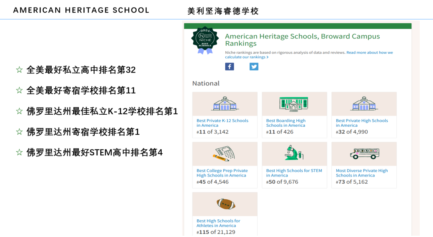Click the star before 全美最好私立高中排名第32
Screen dimensions: 433x237
19,70
